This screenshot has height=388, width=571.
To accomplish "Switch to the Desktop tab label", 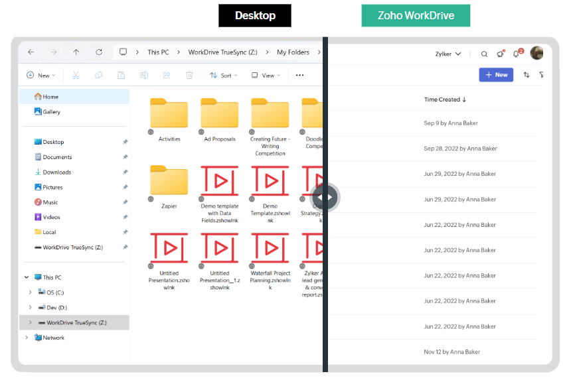I will (x=255, y=15).
